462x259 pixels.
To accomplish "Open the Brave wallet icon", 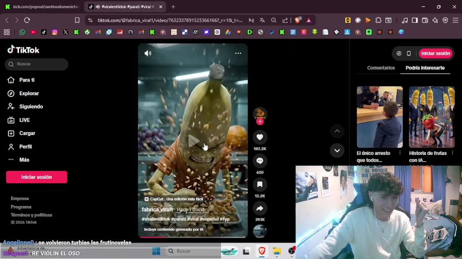I will (425, 20).
